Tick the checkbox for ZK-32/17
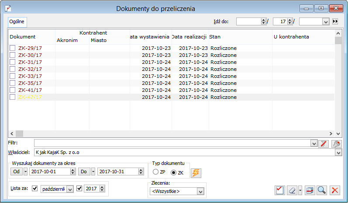Viewport: 348px width, 203px height. click(x=12, y=69)
